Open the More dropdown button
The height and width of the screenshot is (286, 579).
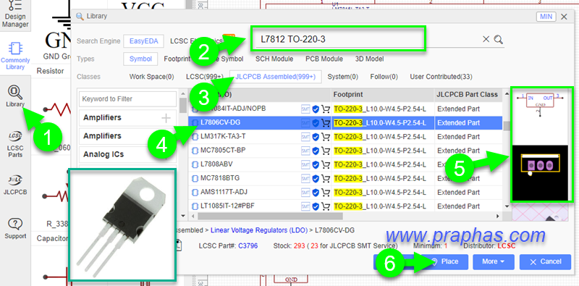coord(493,261)
